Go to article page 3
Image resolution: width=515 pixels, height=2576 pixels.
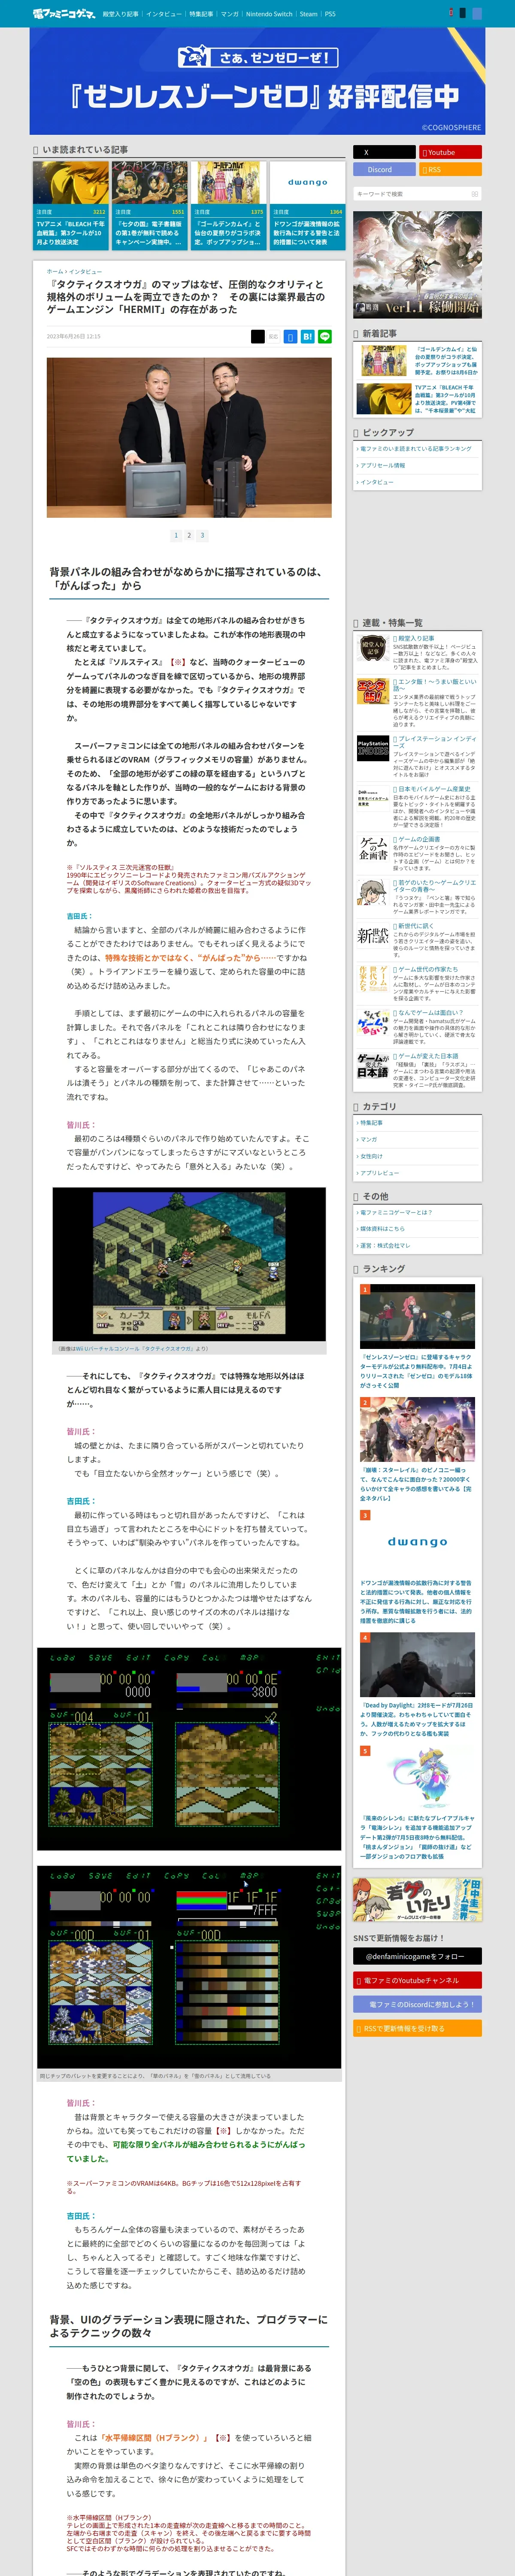tap(202, 535)
